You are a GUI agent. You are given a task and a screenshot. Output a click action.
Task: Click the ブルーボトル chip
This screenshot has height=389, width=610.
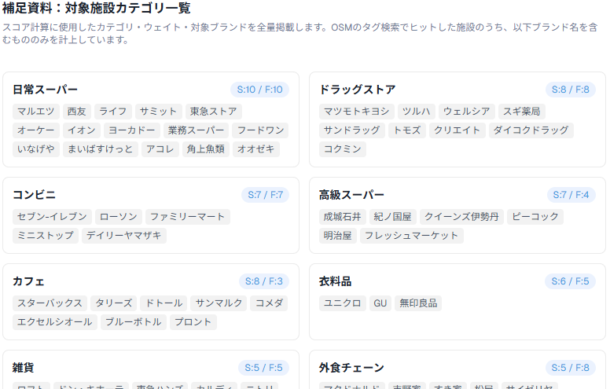coord(134,322)
